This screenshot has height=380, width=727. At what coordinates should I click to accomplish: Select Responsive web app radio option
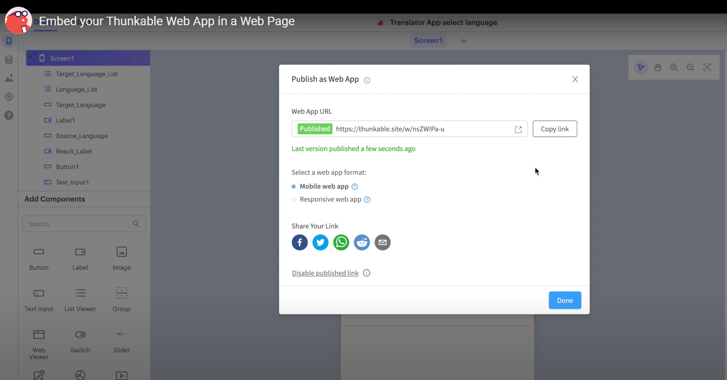294,200
